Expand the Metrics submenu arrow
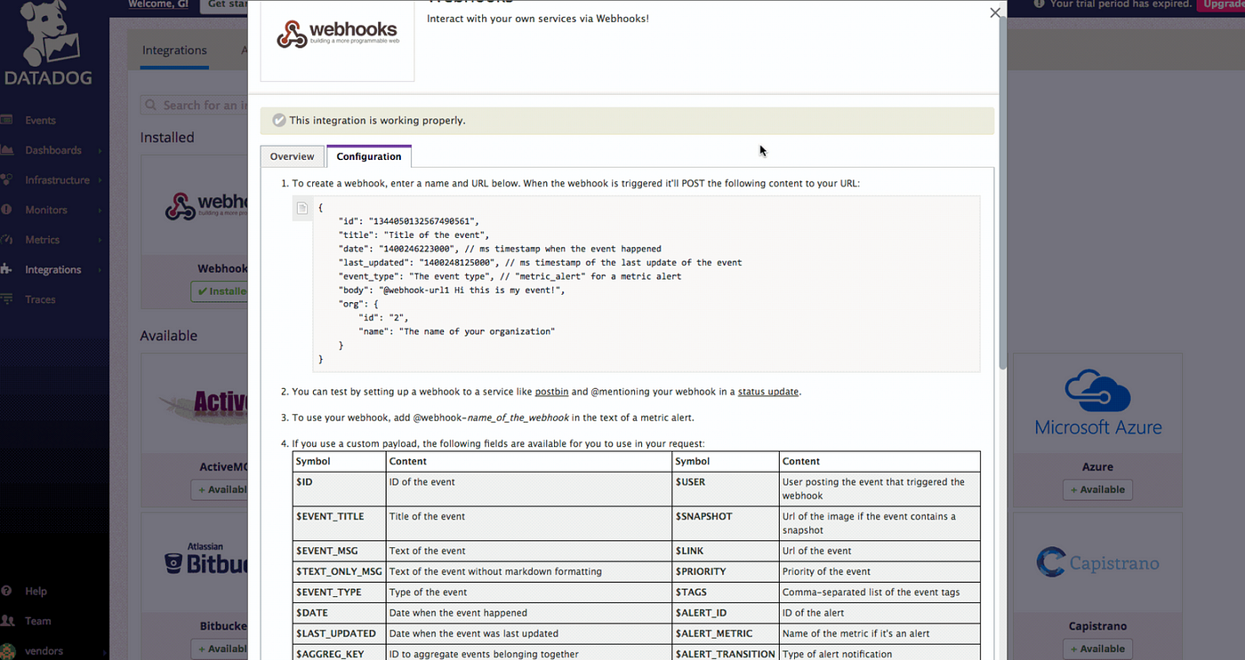Image resolution: width=1245 pixels, height=660 pixels. (100, 240)
